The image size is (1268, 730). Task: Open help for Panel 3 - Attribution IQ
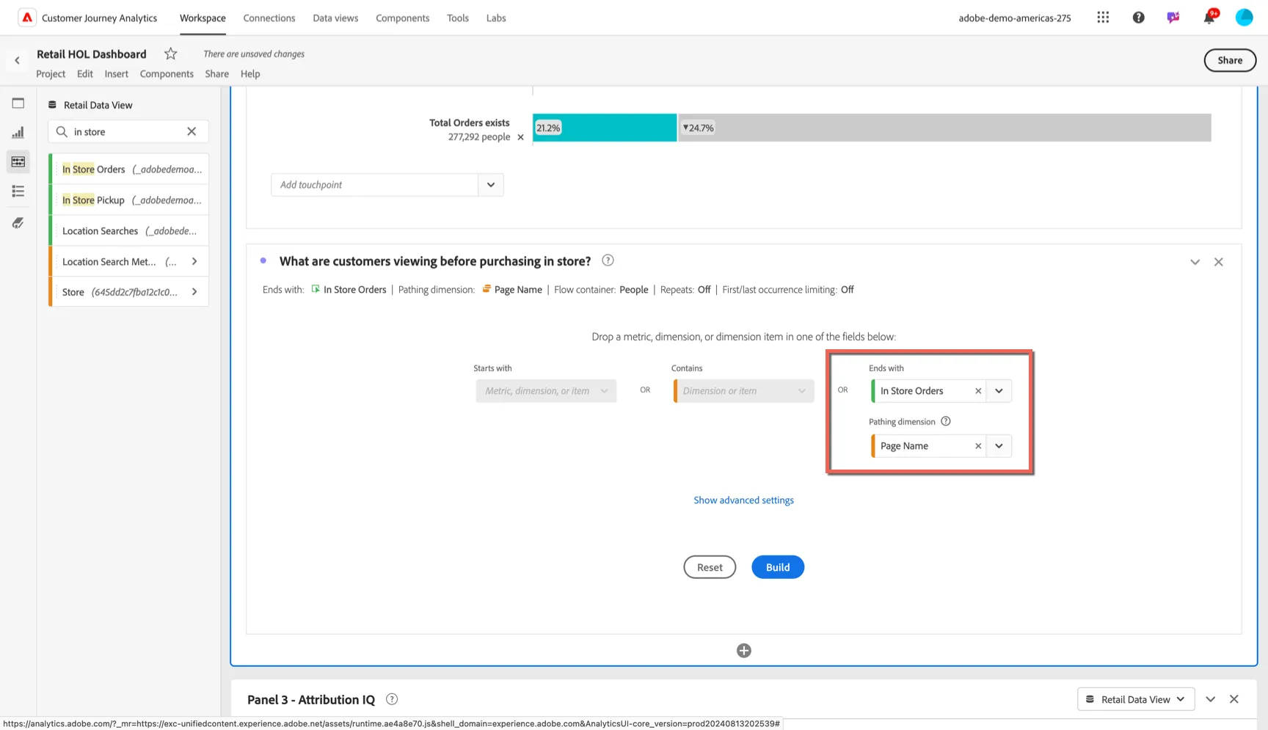(x=392, y=699)
